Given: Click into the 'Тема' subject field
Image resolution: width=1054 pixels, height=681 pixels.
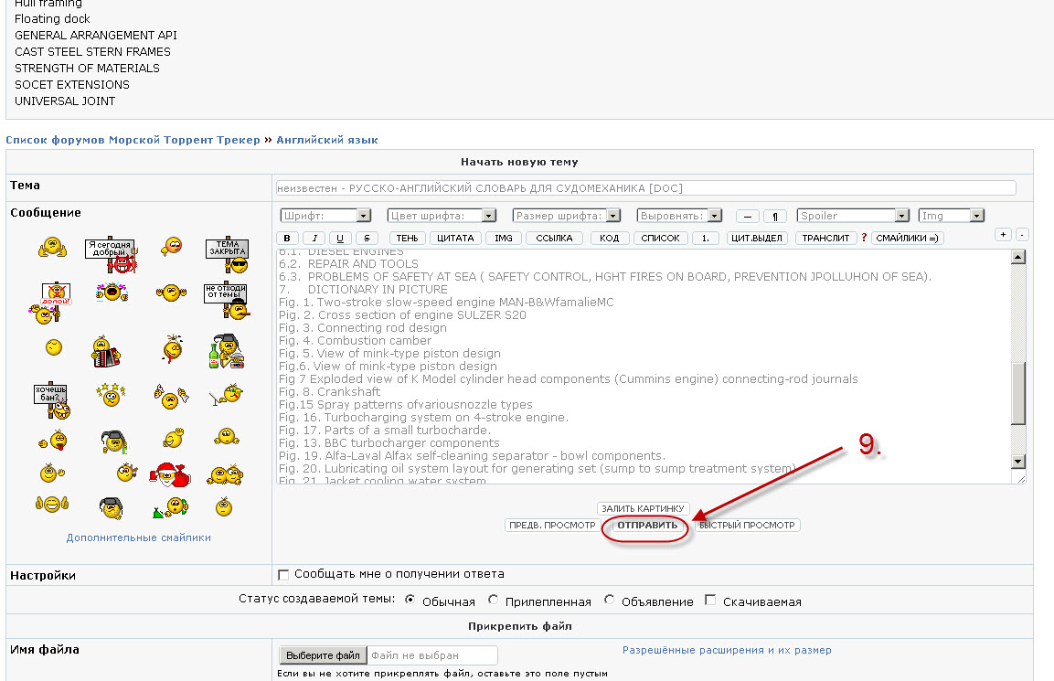Looking at the screenshot, I should 645,188.
